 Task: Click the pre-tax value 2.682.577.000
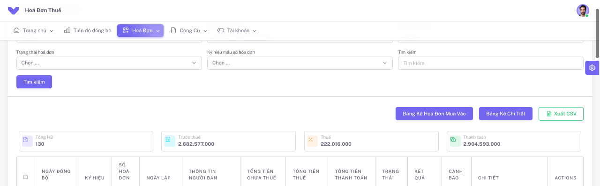196,144
